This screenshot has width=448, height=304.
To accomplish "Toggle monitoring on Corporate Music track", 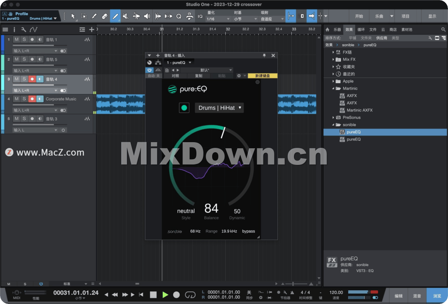I will [x=40, y=99].
